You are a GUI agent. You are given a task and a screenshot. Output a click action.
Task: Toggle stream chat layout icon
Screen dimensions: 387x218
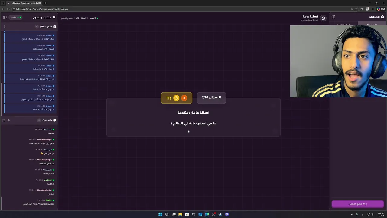click(4, 120)
